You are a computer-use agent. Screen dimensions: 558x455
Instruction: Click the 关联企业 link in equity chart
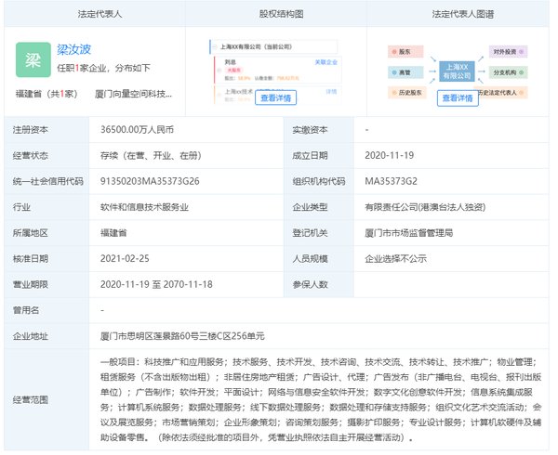pyautogui.click(x=326, y=62)
